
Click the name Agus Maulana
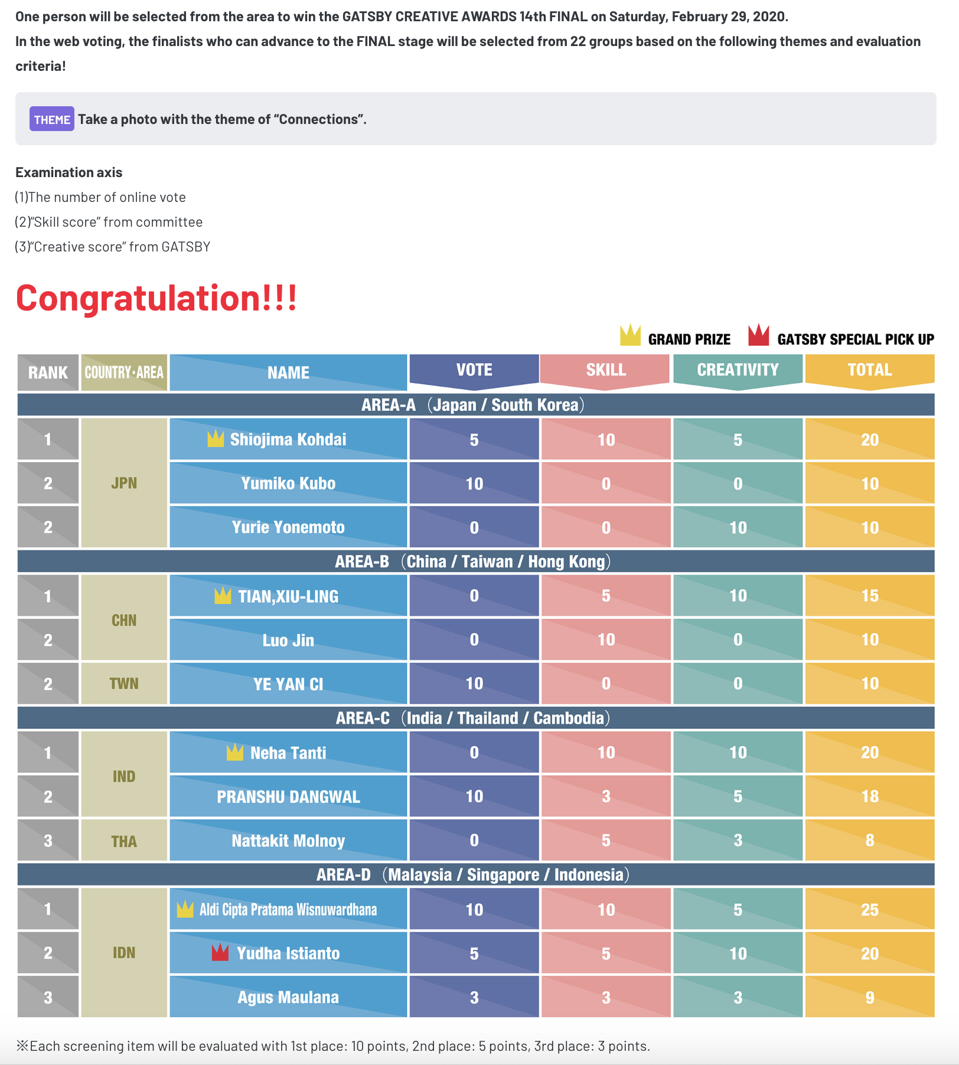tap(288, 997)
